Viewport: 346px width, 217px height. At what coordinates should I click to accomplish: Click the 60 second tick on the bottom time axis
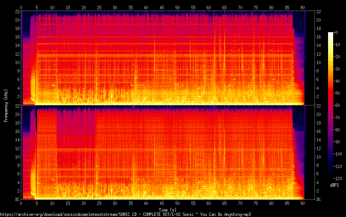coord(209,203)
